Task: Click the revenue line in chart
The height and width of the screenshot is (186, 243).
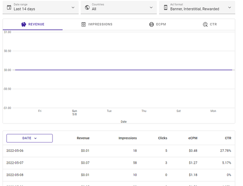Action: pos(123,70)
